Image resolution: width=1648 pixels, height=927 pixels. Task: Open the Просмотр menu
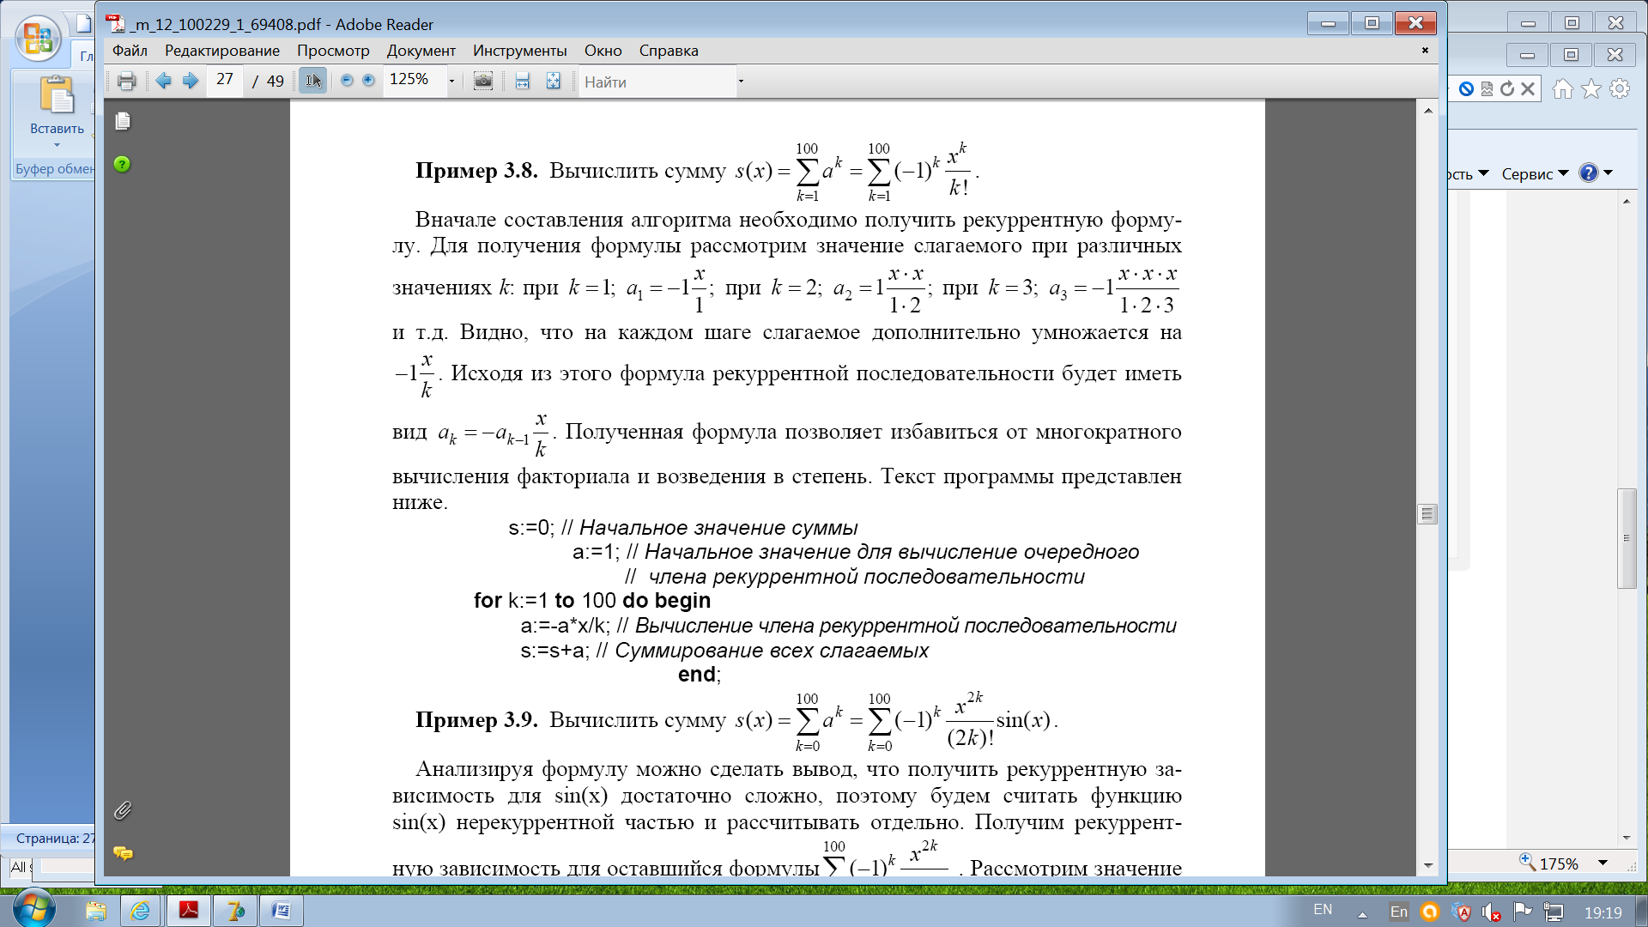coord(333,51)
